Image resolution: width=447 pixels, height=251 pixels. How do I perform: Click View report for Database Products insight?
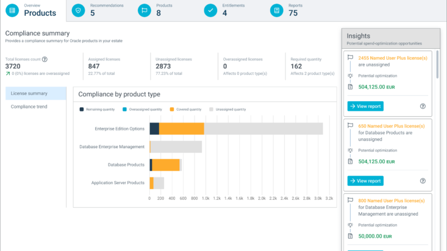point(365,180)
